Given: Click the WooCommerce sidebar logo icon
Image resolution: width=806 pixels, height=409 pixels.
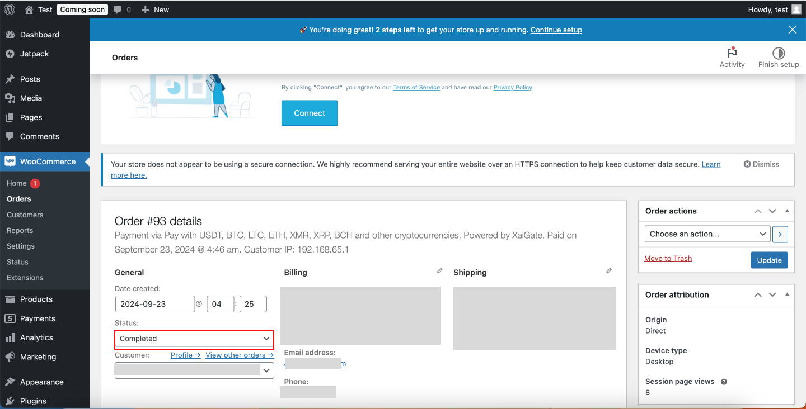Looking at the screenshot, I should 10,161.
